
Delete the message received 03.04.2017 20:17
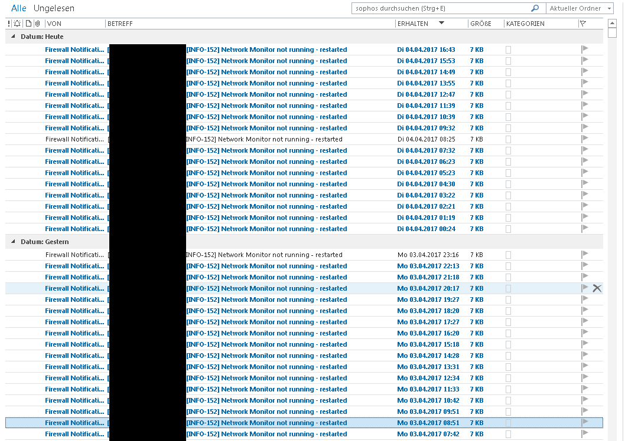coord(597,288)
